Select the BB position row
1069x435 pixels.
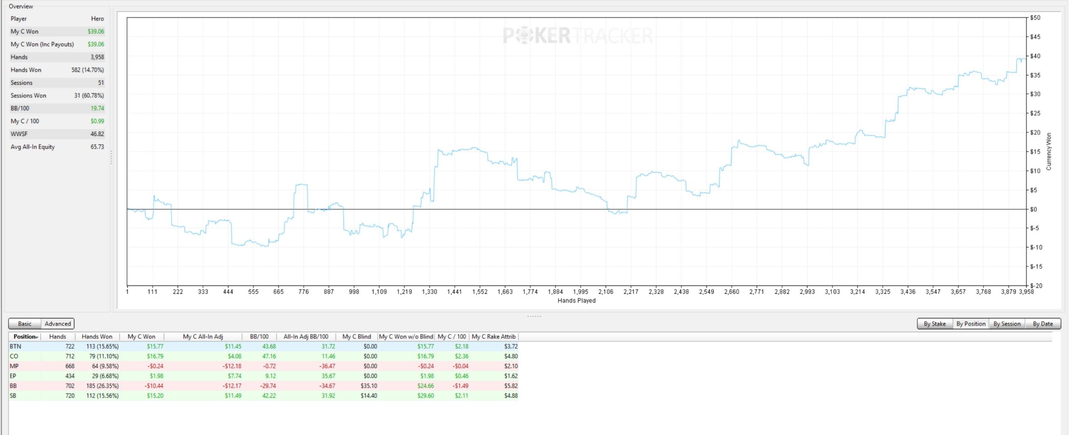tap(263, 386)
